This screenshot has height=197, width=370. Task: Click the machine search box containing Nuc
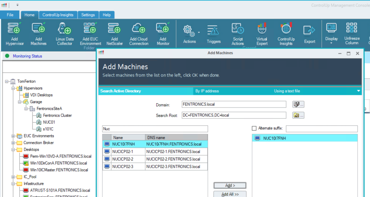pyautogui.click(x=155, y=129)
